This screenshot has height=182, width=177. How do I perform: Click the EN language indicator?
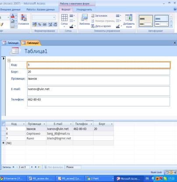147,178
